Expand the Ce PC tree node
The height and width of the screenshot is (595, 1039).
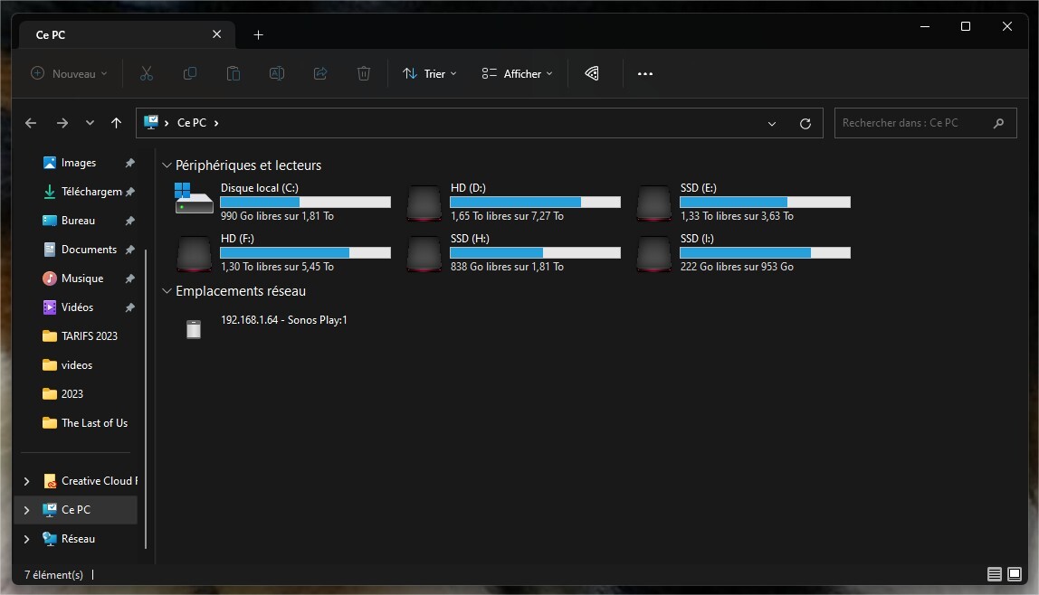click(x=26, y=510)
